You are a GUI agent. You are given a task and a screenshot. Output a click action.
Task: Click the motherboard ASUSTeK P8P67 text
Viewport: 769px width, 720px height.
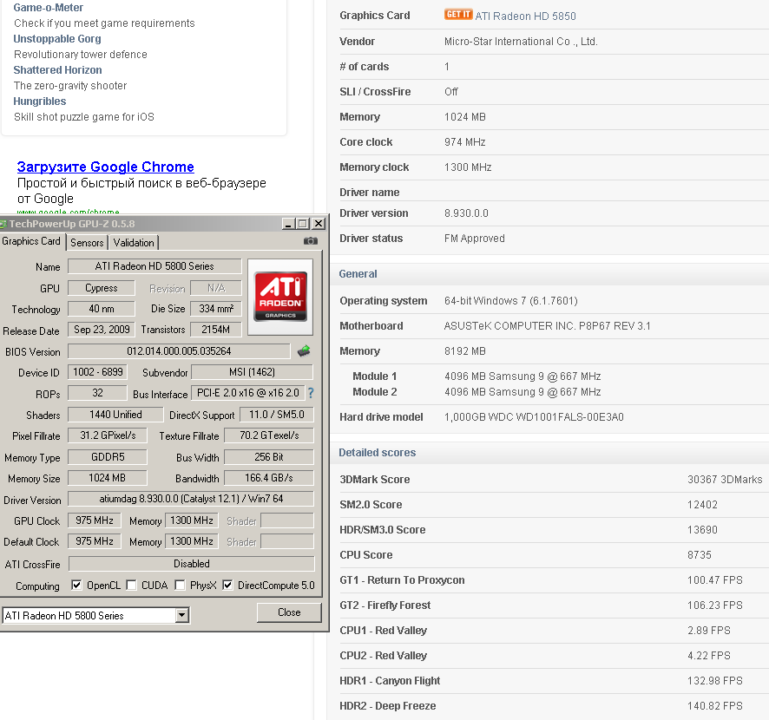[548, 326]
